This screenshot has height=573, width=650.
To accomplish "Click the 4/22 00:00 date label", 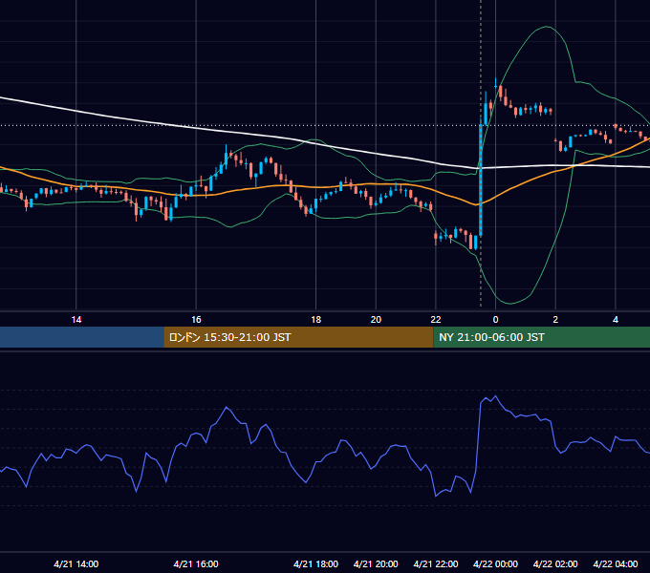I will click(x=495, y=563).
